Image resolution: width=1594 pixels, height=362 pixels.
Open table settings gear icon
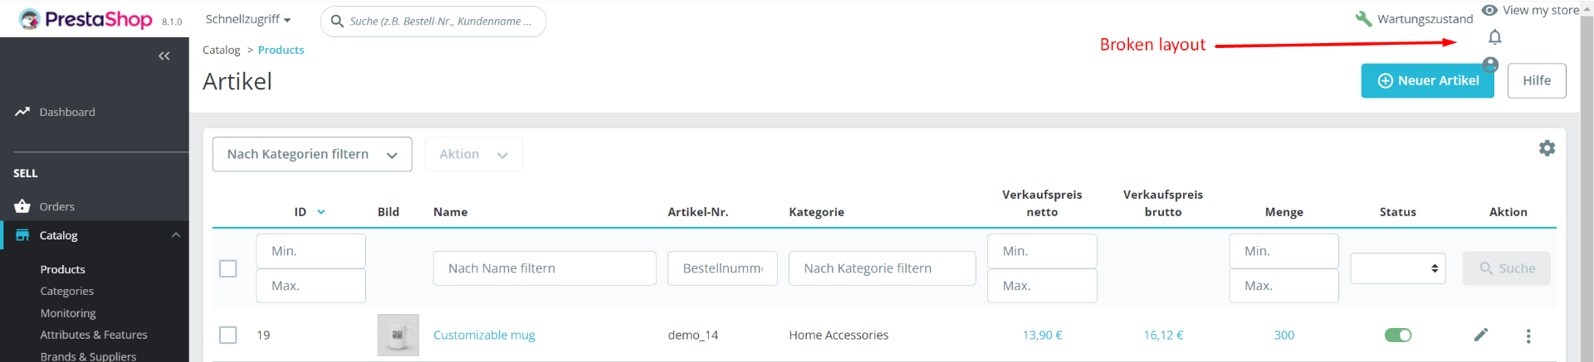(x=1547, y=148)
